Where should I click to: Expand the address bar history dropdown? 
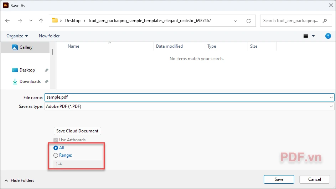tap(236, 21)
